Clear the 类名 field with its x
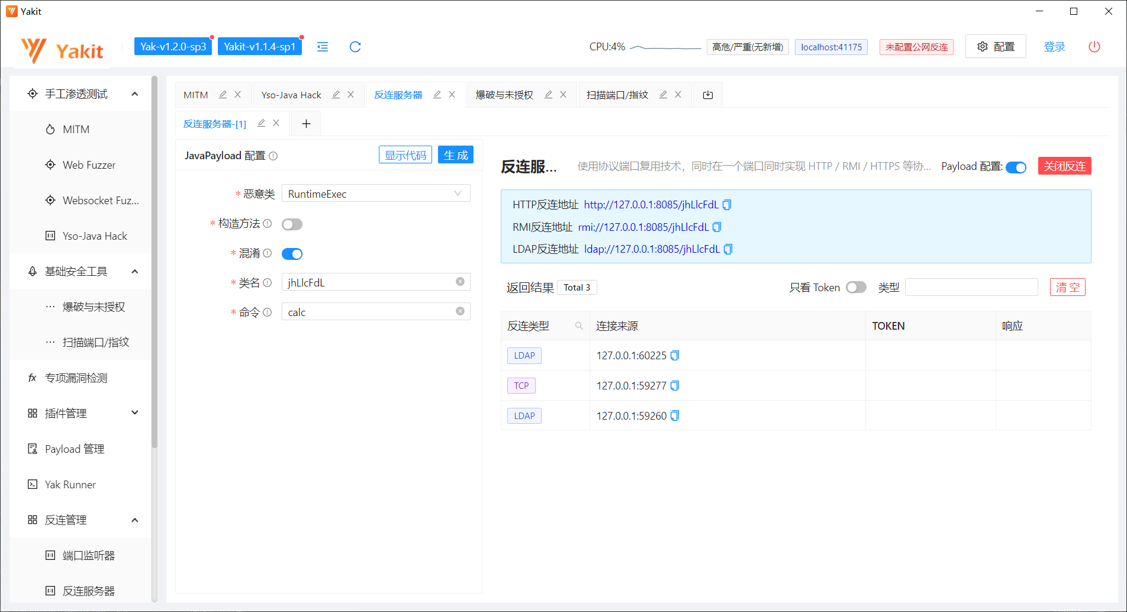The image size is (1127, 612). click(460, 282)
